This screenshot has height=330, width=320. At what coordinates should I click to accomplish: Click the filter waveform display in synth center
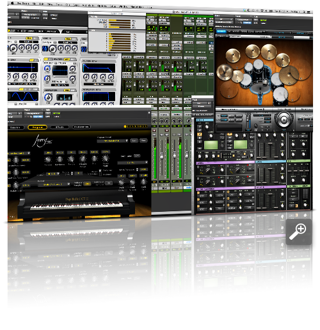coord(60,70)
